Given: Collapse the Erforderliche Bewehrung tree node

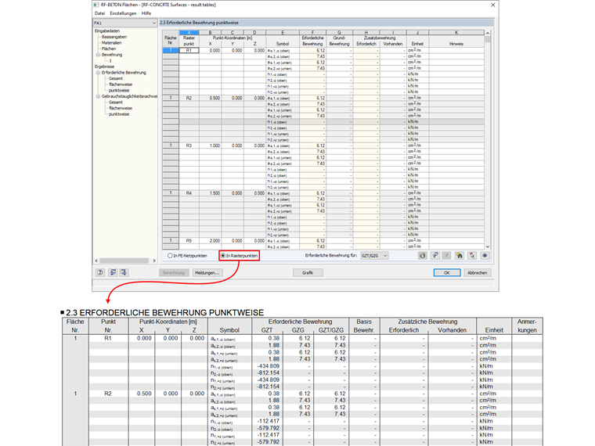Looking at the screenshot, I should tap(98, 73).
